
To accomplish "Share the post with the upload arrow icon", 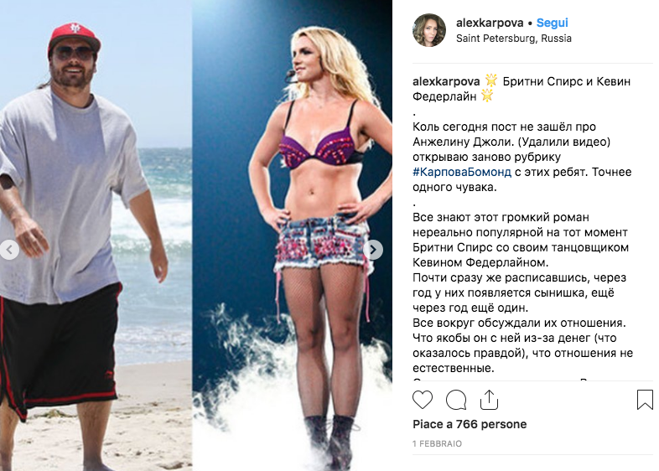I will pyautogui.click(x=489, y=399).
